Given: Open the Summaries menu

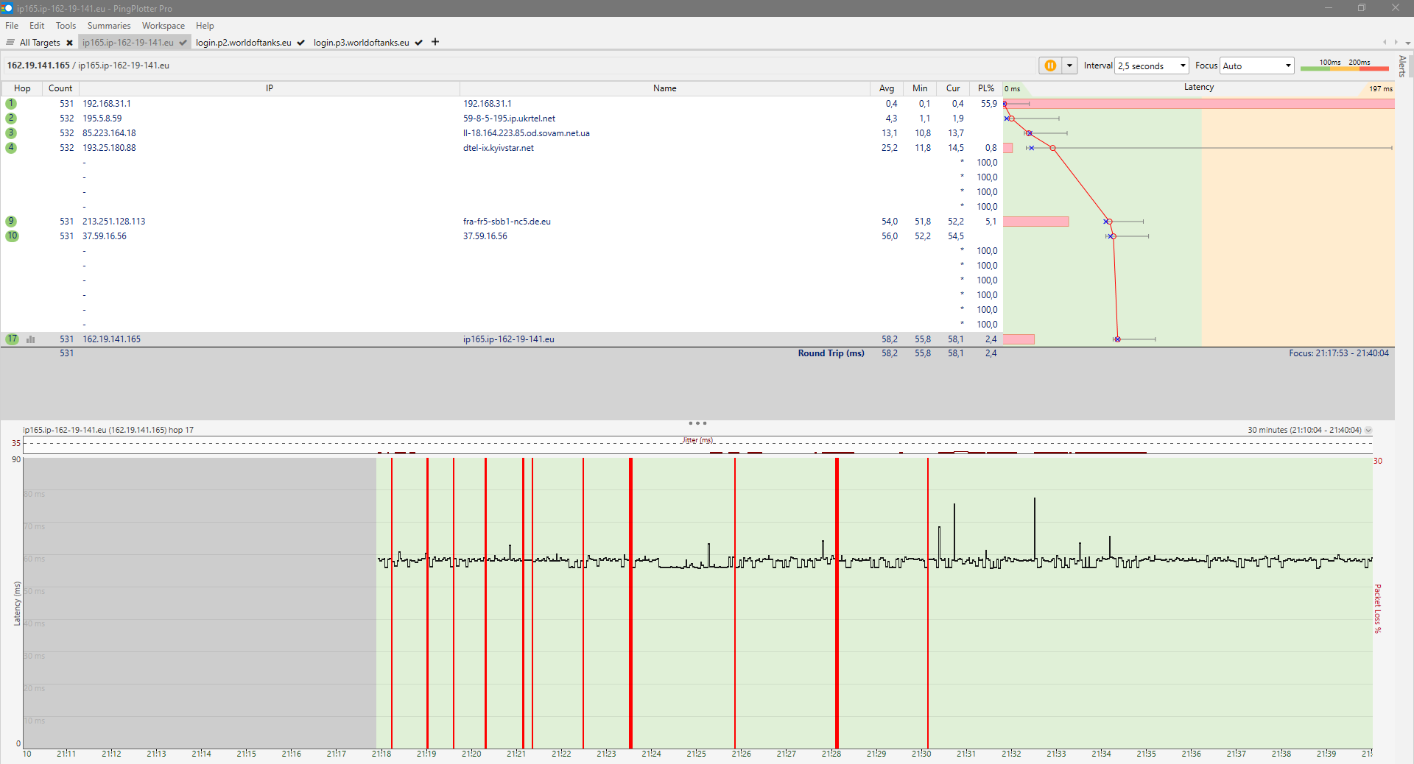Looking at the screenshot, I should coord(108,26).
